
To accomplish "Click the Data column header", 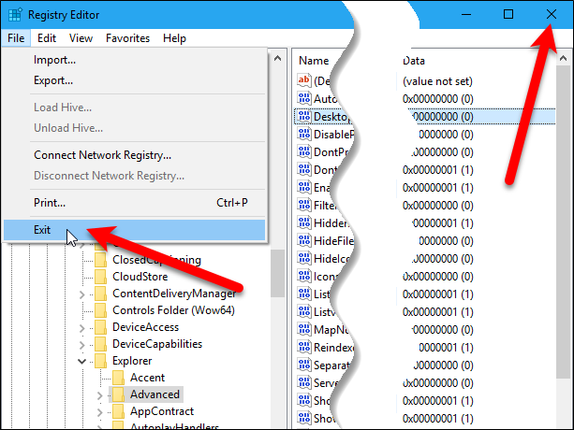I will click(x=414, y=61).
